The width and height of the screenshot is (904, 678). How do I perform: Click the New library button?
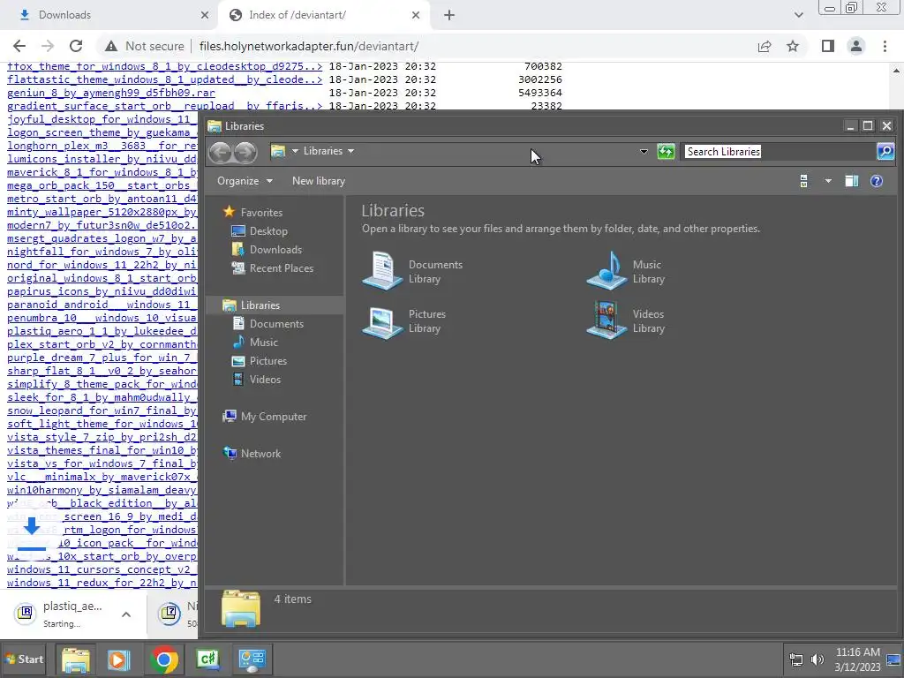[318, 181]
